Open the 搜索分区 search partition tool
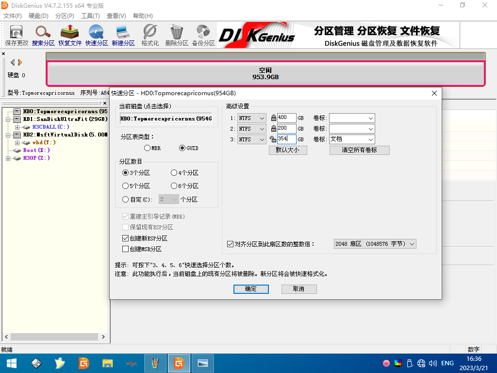Screen dimensions: 497x373 (43, 35)
